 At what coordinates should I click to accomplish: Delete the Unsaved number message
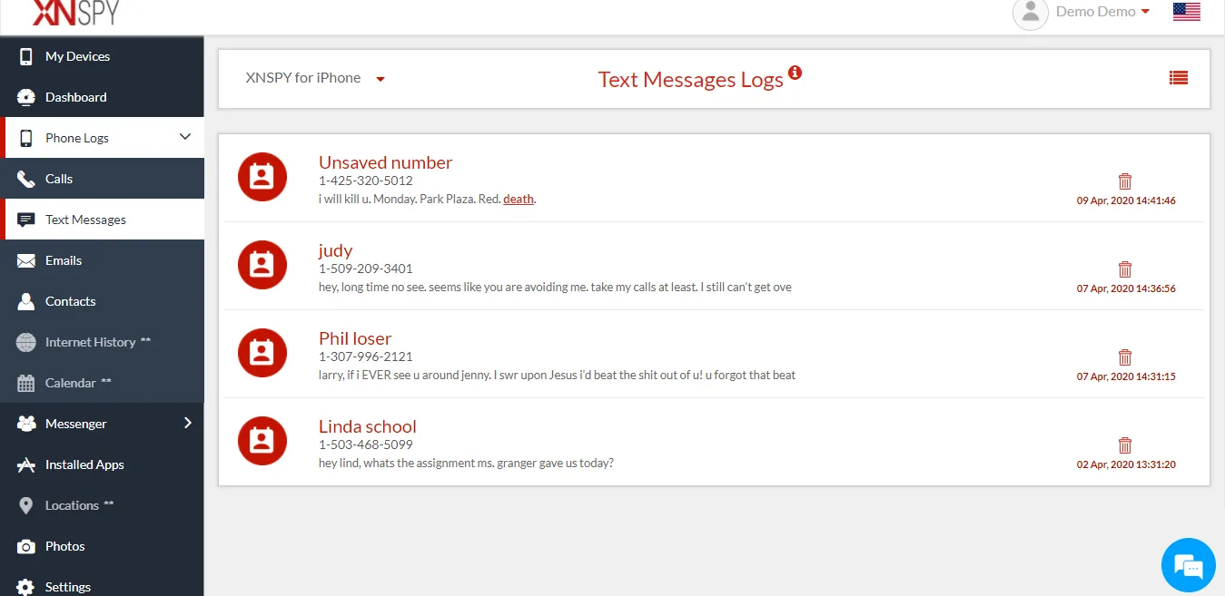coord(1125,181)
